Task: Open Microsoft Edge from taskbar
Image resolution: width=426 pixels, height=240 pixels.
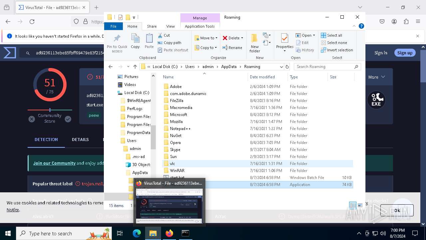Action: pos(137,233)
